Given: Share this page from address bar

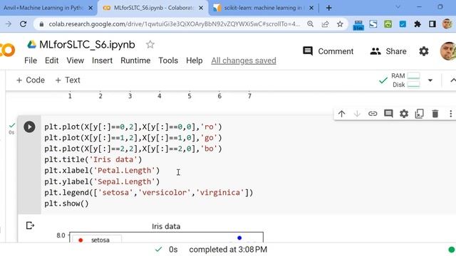Looking at the screenshot, I should (x=325, y=24).
